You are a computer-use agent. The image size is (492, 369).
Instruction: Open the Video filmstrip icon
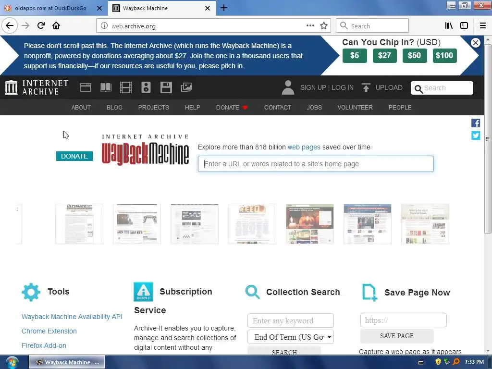coord(126,87)
